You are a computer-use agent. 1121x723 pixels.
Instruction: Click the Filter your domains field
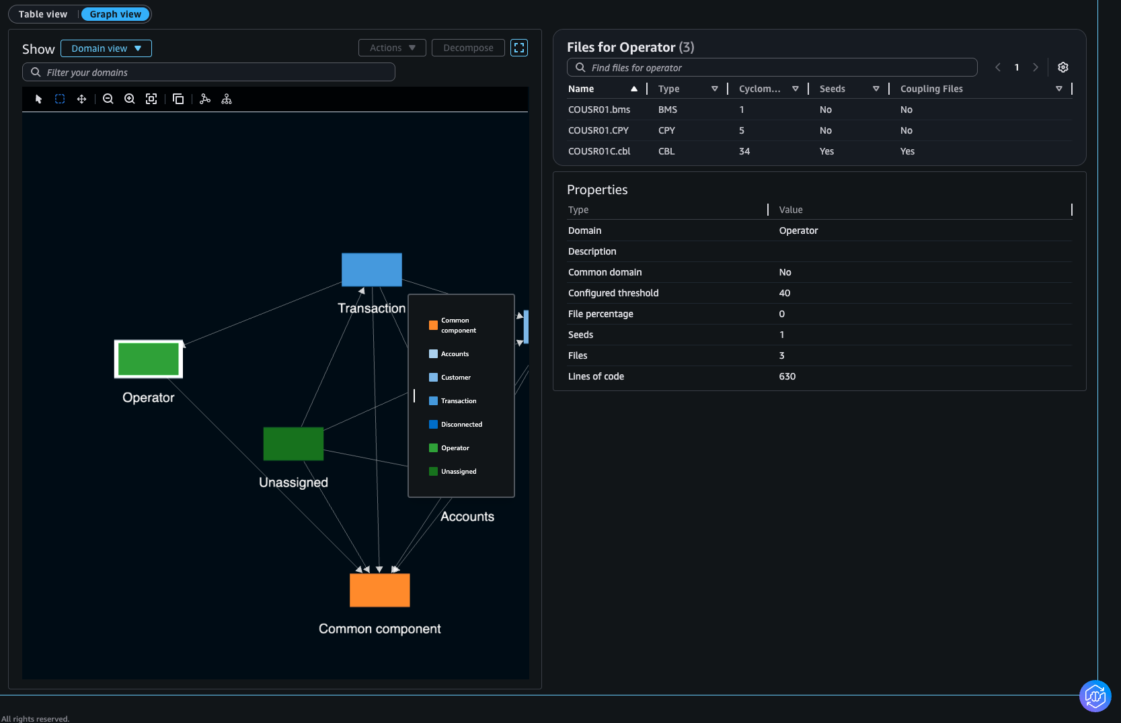click(208, 73)
